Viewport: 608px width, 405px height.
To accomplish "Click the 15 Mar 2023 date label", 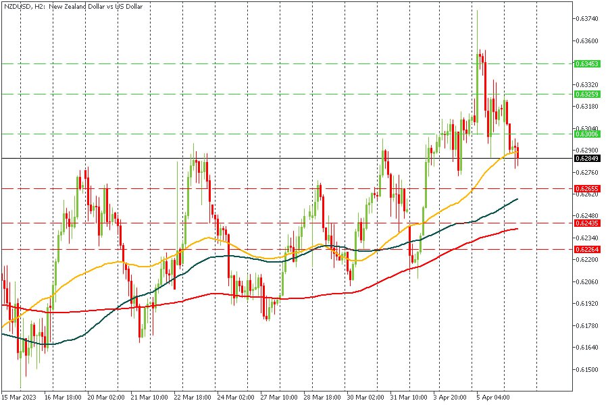I will tap(19, 398).
